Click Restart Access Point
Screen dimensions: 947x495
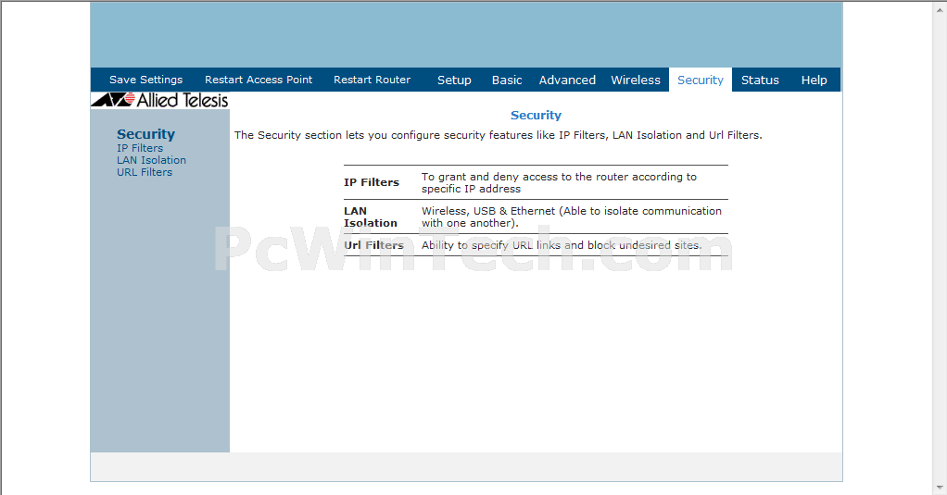(x=259, y=80)
